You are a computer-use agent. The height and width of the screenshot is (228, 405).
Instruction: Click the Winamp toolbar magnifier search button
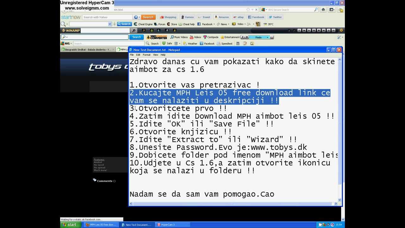tap(134, 30)
